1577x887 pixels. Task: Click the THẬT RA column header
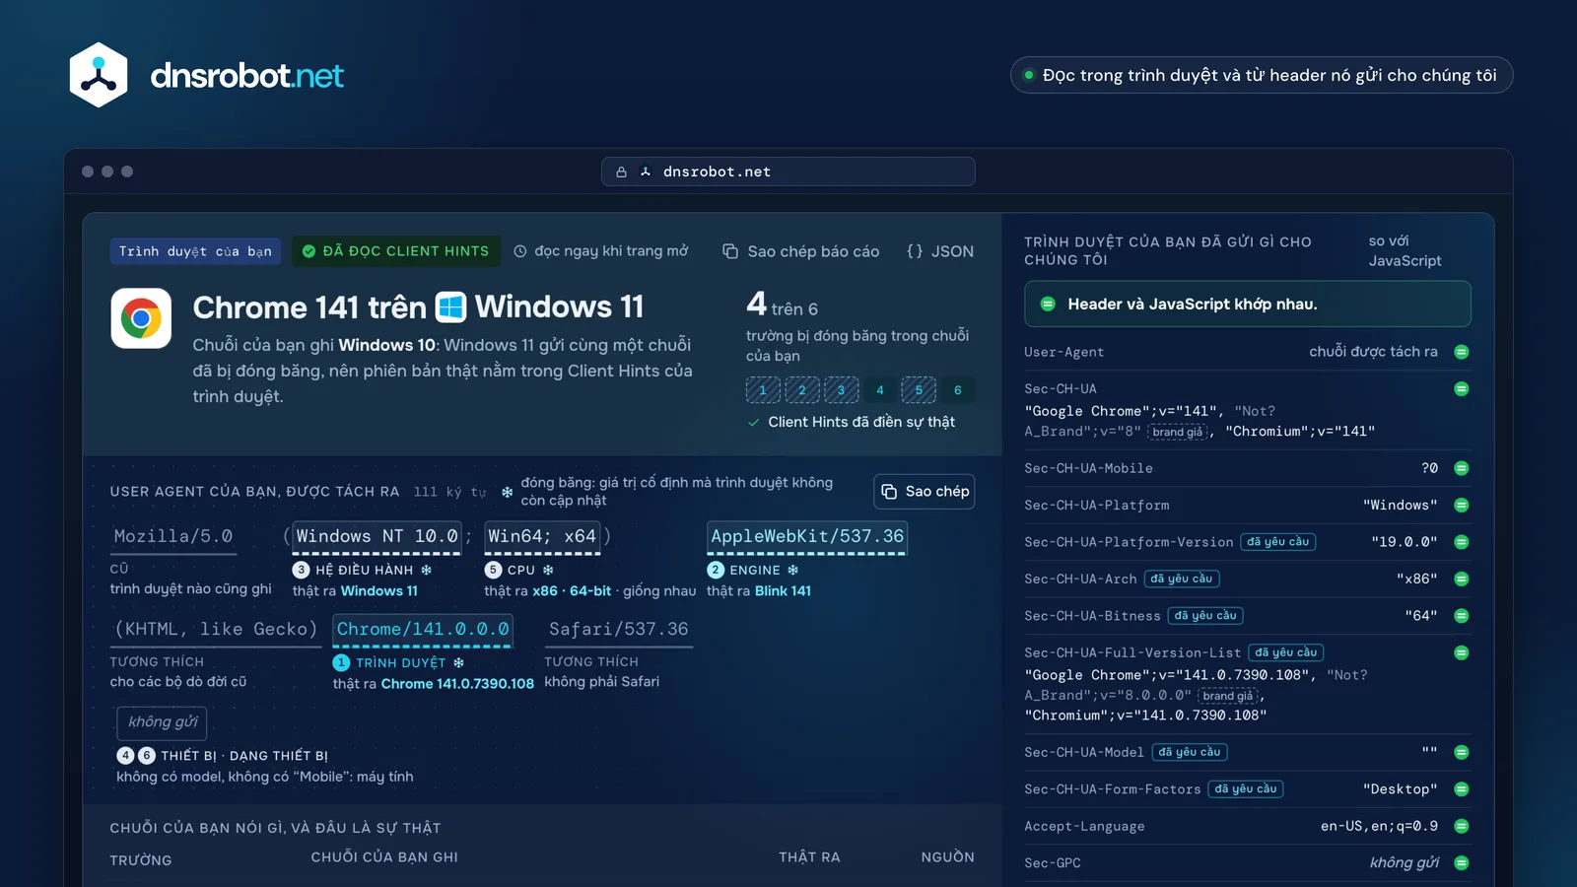[x=809, y=857]
